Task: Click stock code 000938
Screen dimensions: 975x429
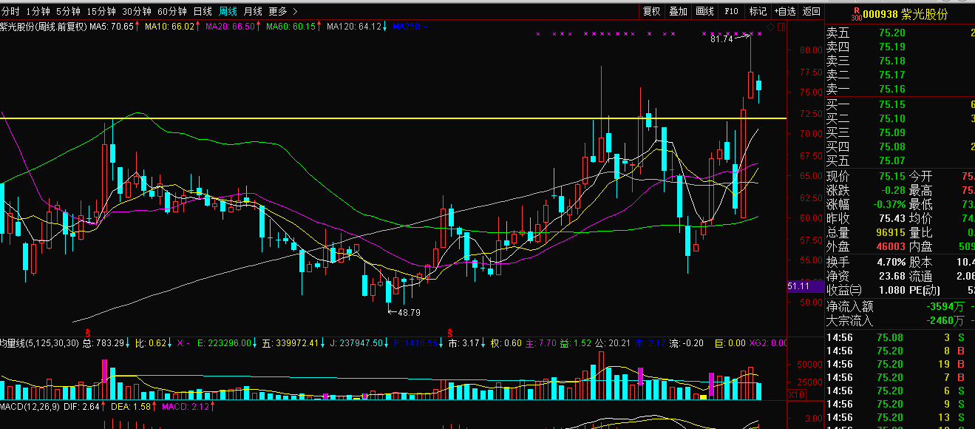Action: [x=880, y=14]
